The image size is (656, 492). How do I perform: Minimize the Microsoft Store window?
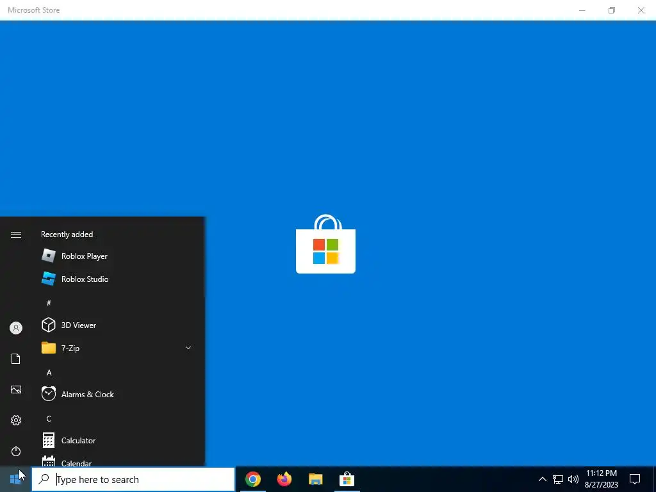point(582,10)
